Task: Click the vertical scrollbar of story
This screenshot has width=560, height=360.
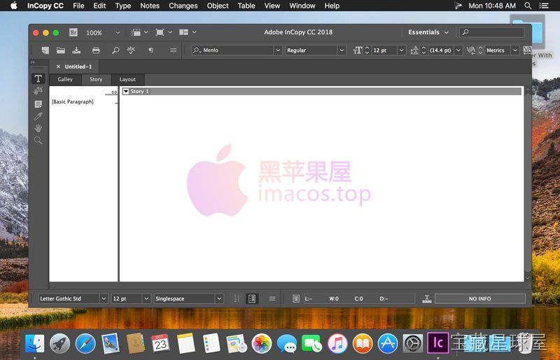Action: pos(528,183)
